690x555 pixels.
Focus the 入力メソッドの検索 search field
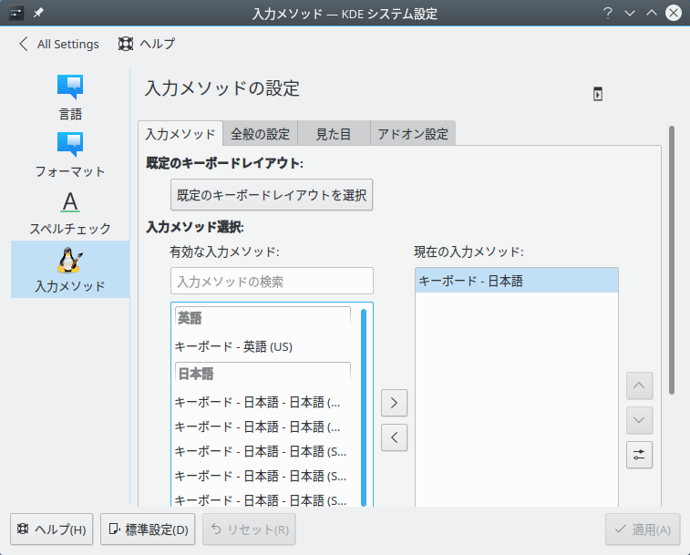(x=272, y=281)
